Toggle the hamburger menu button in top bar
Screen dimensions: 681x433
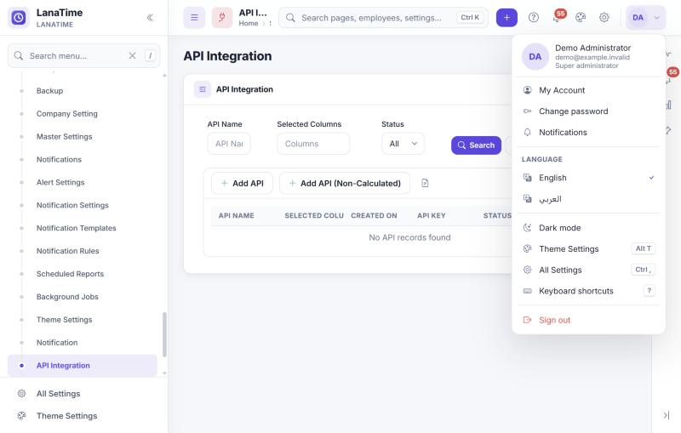pyautogui.click(x=194, y=18)
